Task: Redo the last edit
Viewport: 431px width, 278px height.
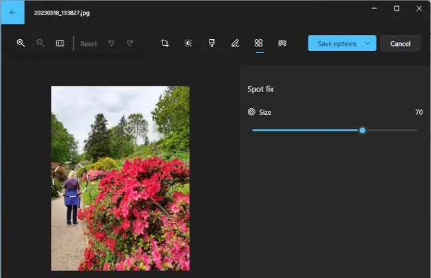Action: pyautogui.click(x=130, y=43)
